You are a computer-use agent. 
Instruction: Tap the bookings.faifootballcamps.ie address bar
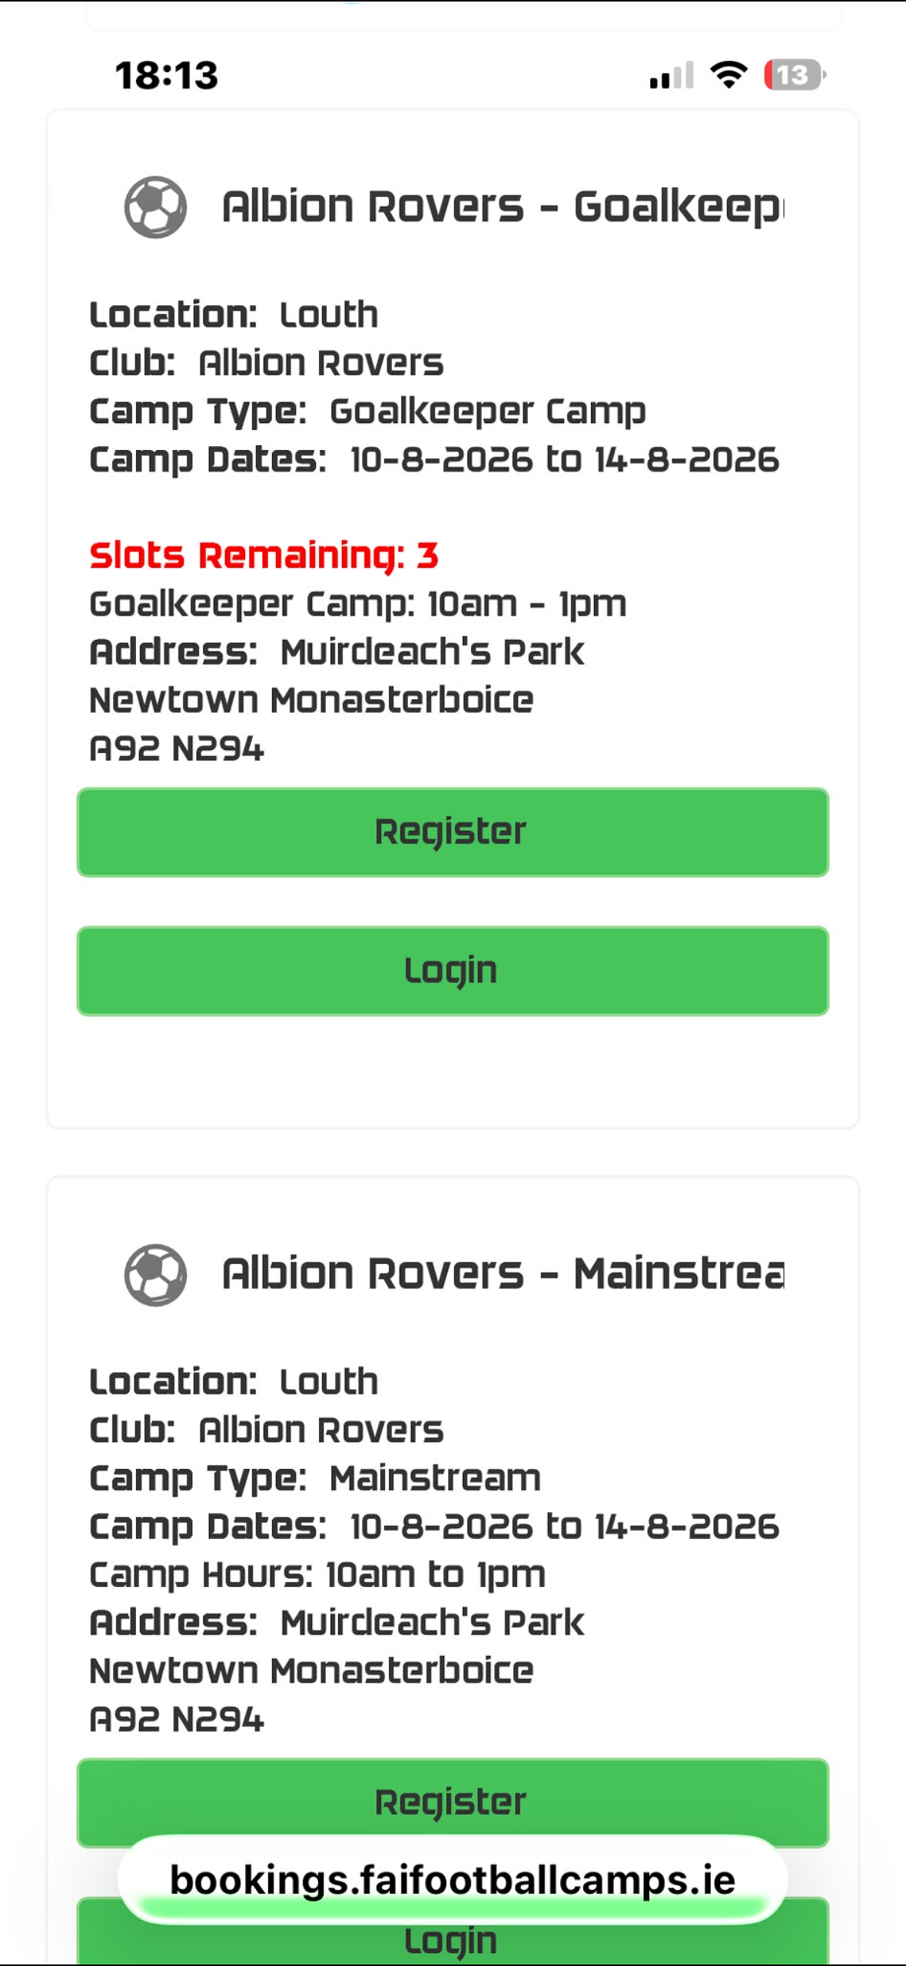click(453, 1879)
